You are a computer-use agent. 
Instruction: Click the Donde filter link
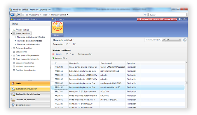click(59, 54)
